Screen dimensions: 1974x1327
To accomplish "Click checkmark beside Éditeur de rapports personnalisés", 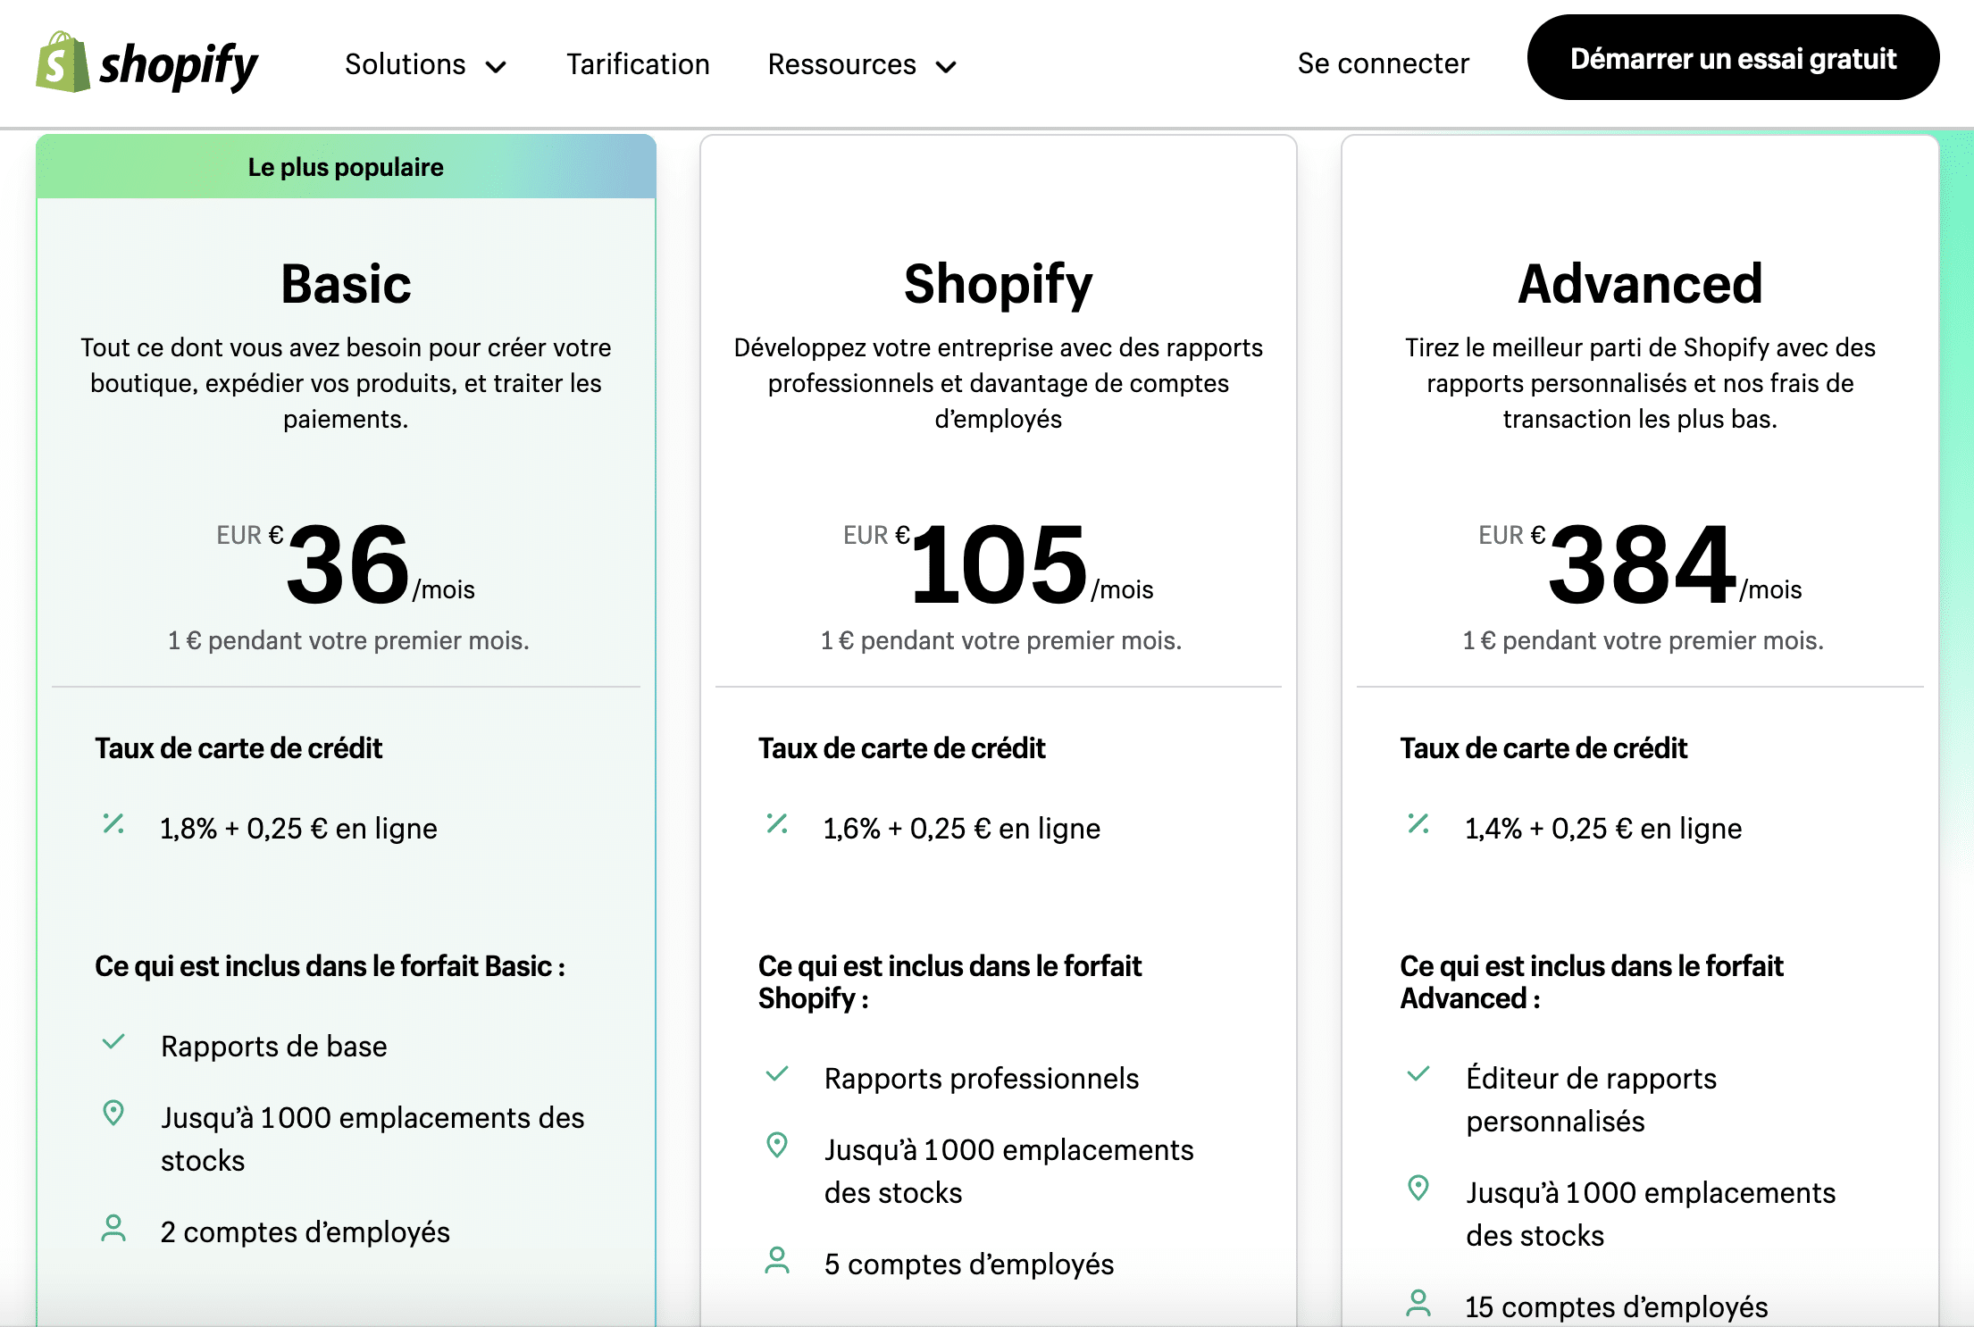I will tap(1418, 1074).
